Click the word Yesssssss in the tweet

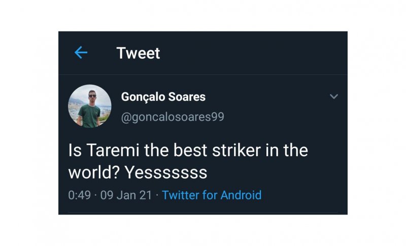[x=166, y=172]
